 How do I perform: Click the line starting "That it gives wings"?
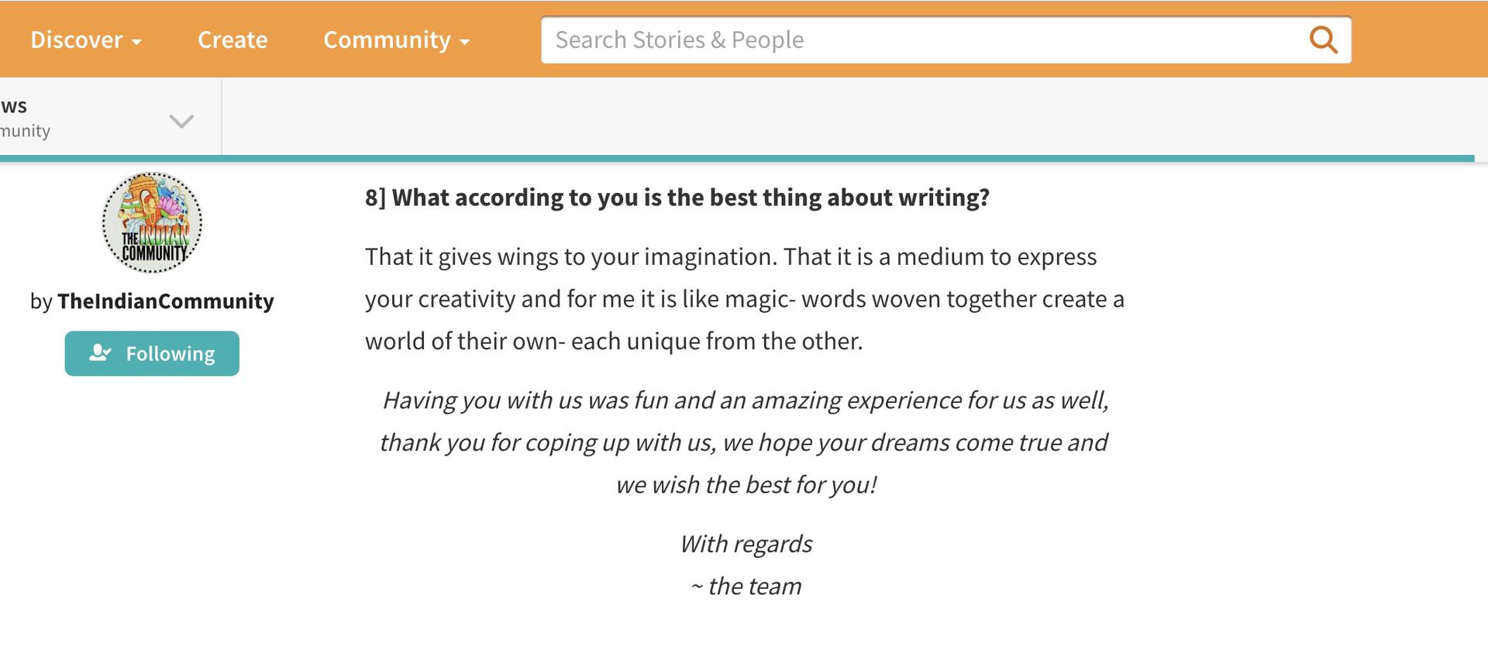(x=731, y=256)
